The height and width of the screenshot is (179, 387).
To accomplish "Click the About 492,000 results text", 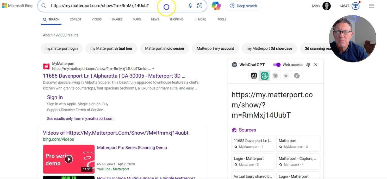I will [61, 35].
